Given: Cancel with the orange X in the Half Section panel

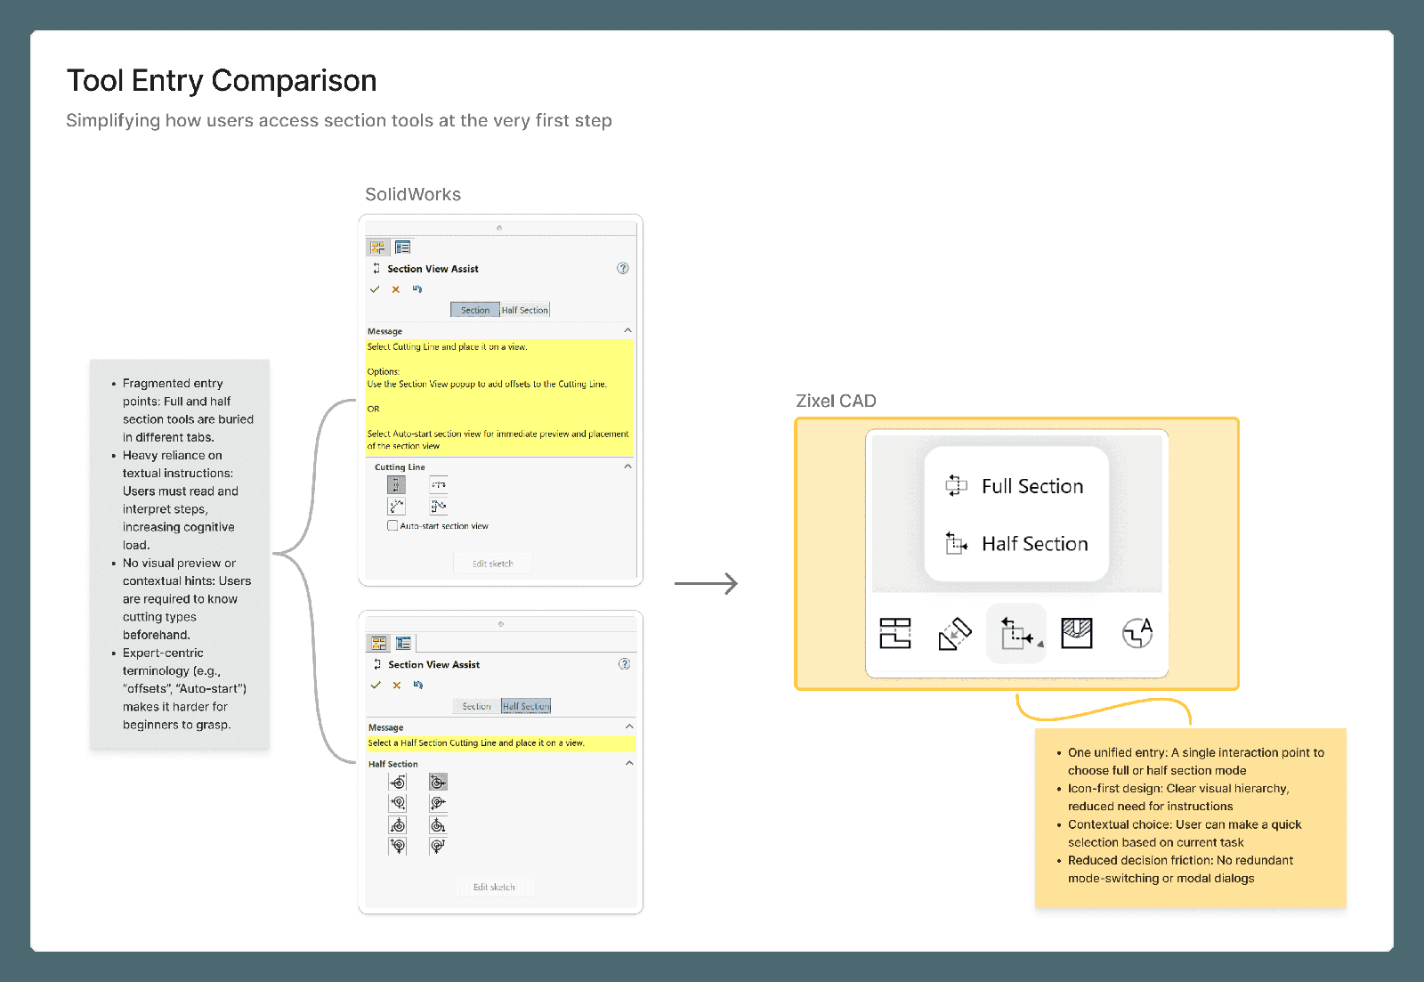Looking at the screenshot, I should (x=397, y=685).
